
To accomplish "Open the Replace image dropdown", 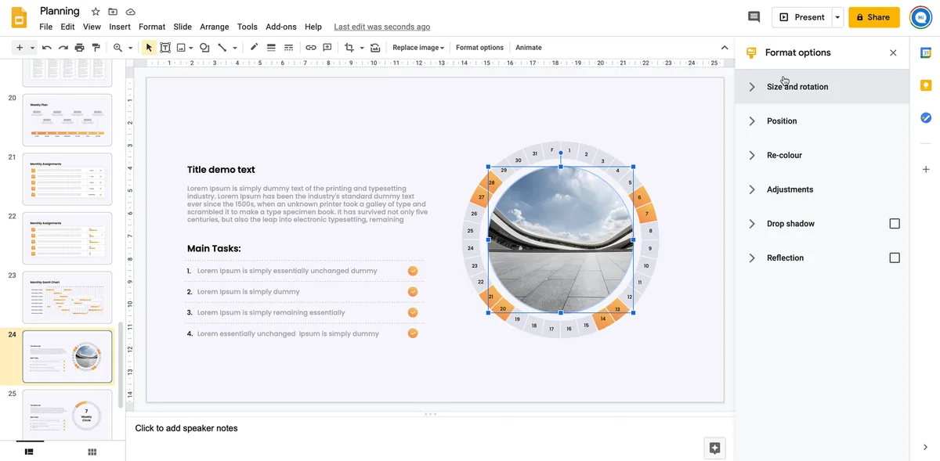I will click(418, 48).
